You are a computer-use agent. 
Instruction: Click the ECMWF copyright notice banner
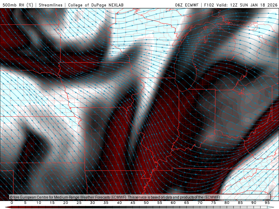click(x=140, y=197)
